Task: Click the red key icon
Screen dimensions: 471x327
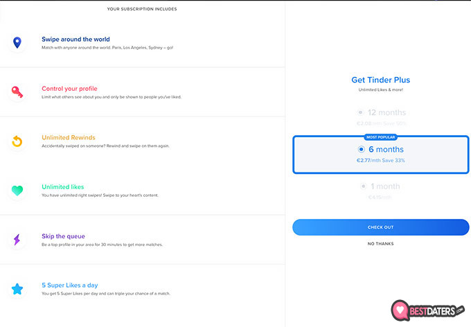Action: pos(17,92)
